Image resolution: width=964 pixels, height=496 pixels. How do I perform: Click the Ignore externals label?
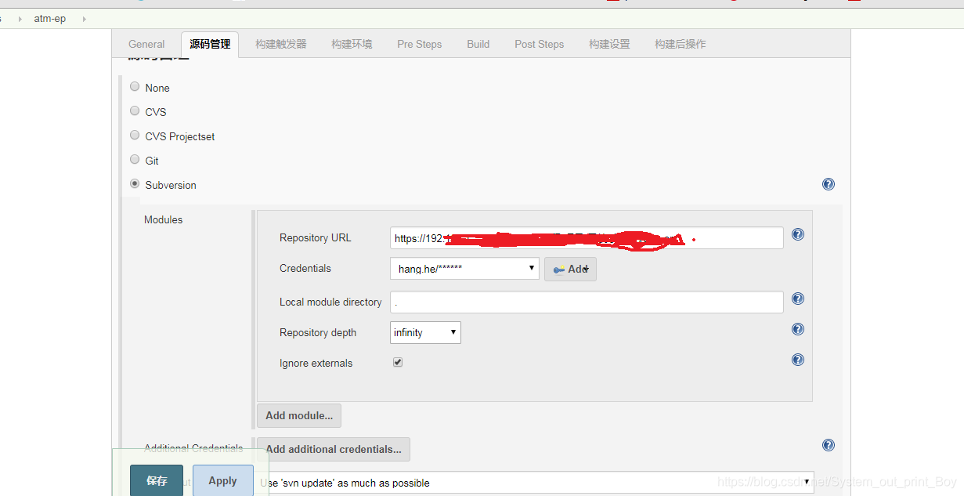click(x=316, y=364)
